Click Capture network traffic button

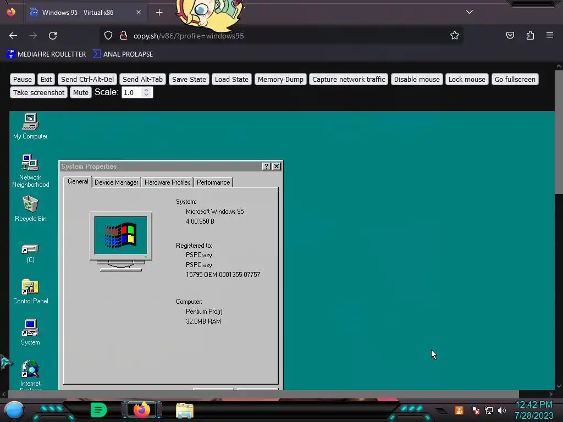tap(348, 79)
